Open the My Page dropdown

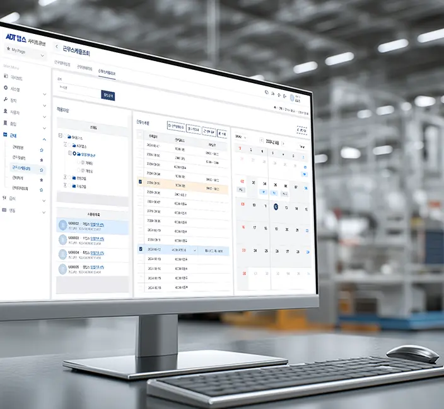coord(25,52)
